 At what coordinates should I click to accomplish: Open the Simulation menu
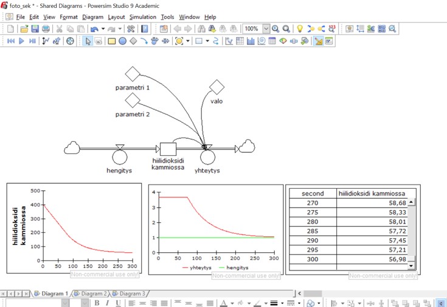tap(143, 17)
